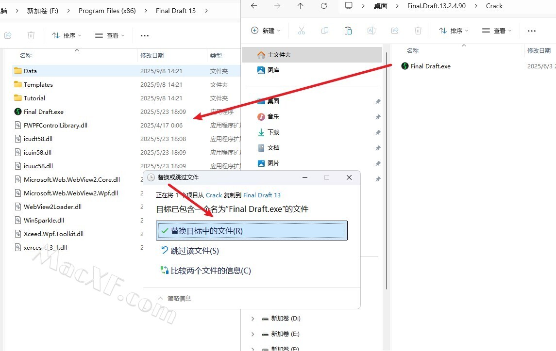The height and width of the screenshot is (351, 556).
Task: Unpin 音乐 using its pin icon
Action: [378, 117]
